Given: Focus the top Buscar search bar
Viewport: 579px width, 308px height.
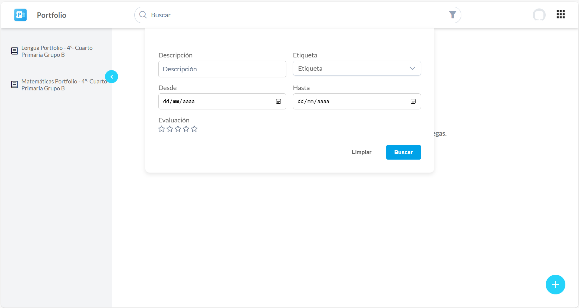Looking at the screenshot, I should [297, 15].
